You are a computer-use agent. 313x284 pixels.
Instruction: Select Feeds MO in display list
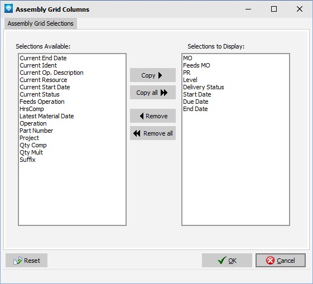tap(196, 65)
